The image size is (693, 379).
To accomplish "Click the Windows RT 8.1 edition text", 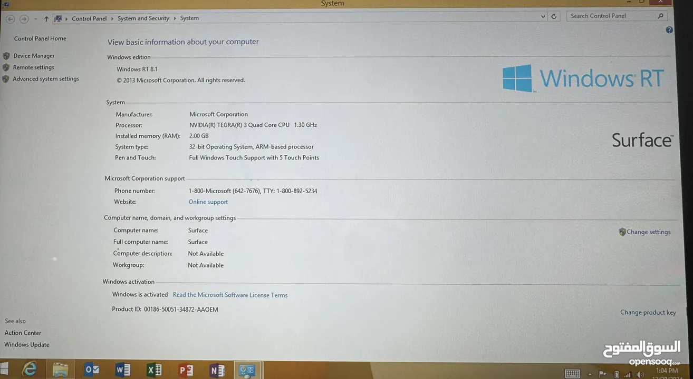I will point(137,69).
